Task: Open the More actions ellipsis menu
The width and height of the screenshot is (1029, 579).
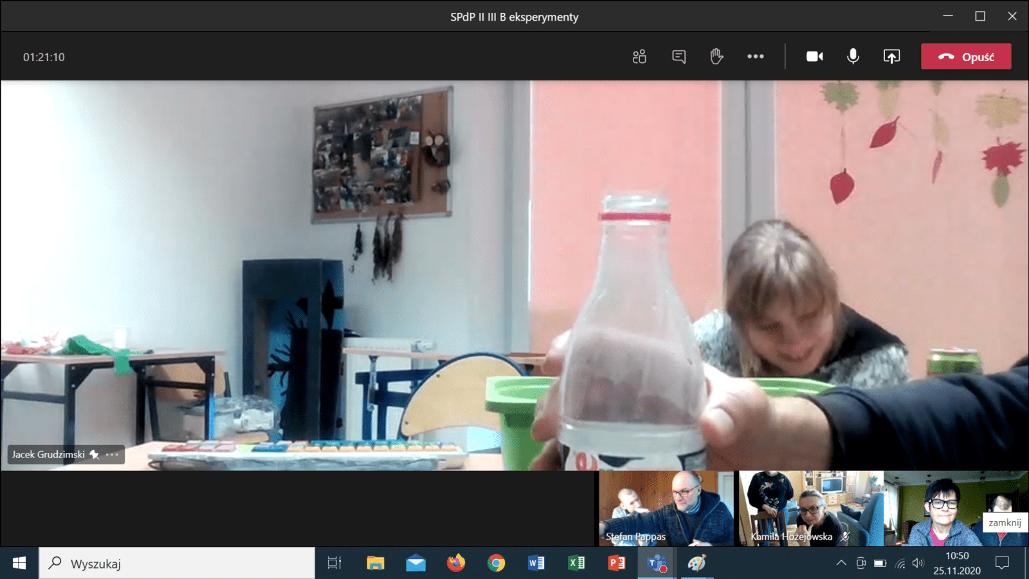Action: pos(756,57)
